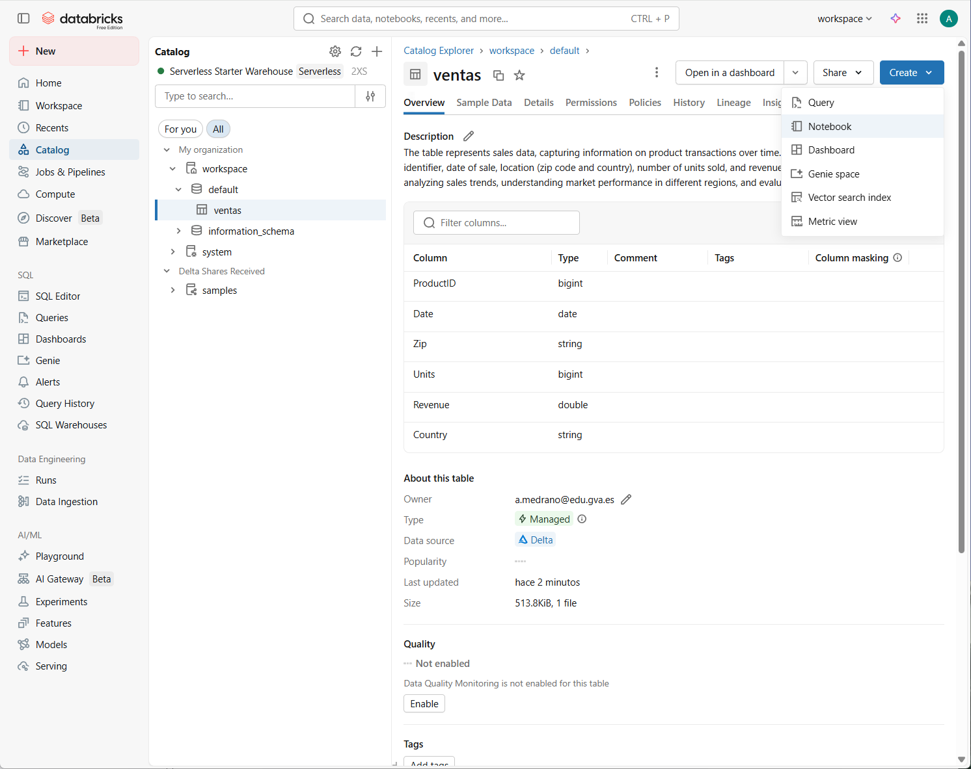Open Genie in sidebar
This screenshot has width=971, height=769.
pyautogui.click(x=74, y=360)
